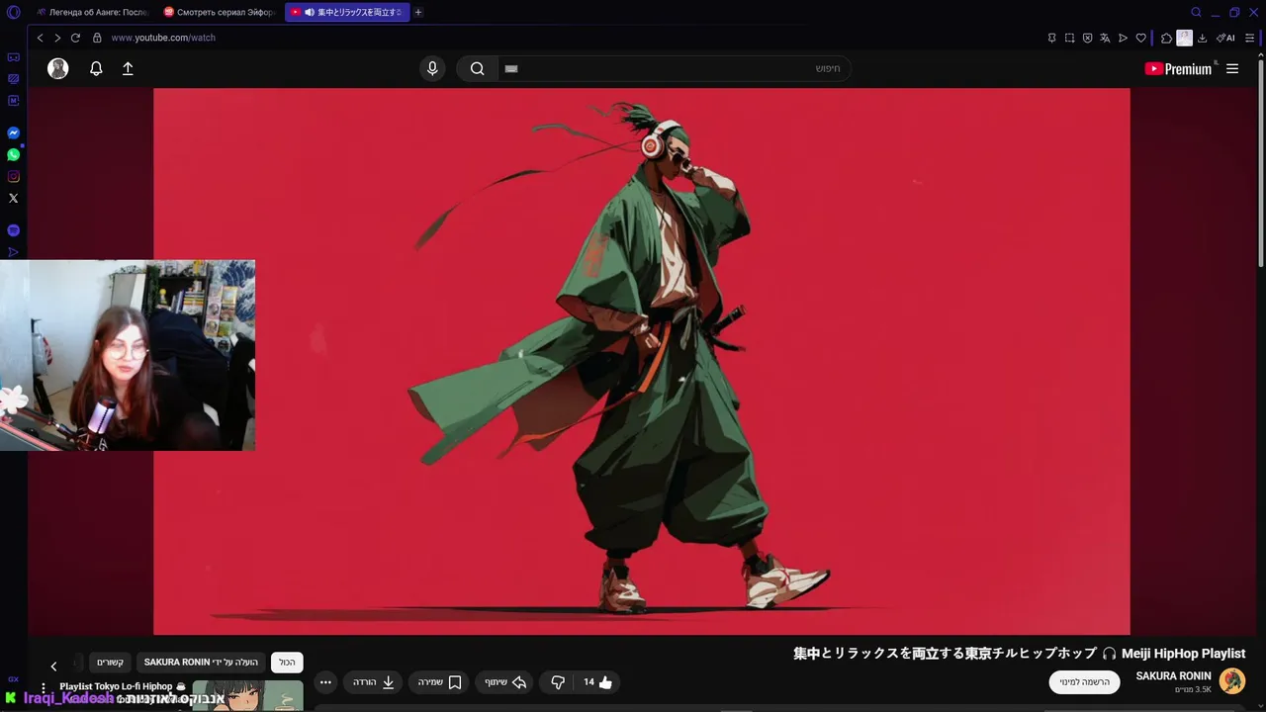The height and width of the screenshot is (712, 1266).
Task: Open SAKURA RONIN channel name link
Action: (x=1173, y=676)
